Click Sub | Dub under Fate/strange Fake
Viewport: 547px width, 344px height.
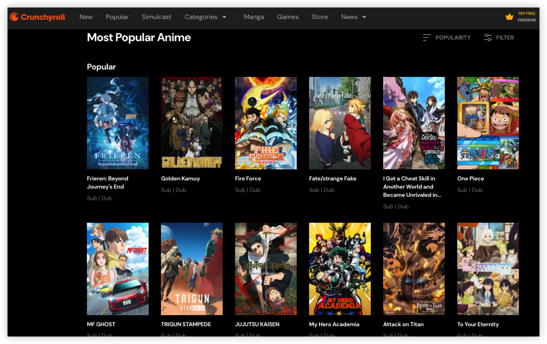(x=322, y=190)
